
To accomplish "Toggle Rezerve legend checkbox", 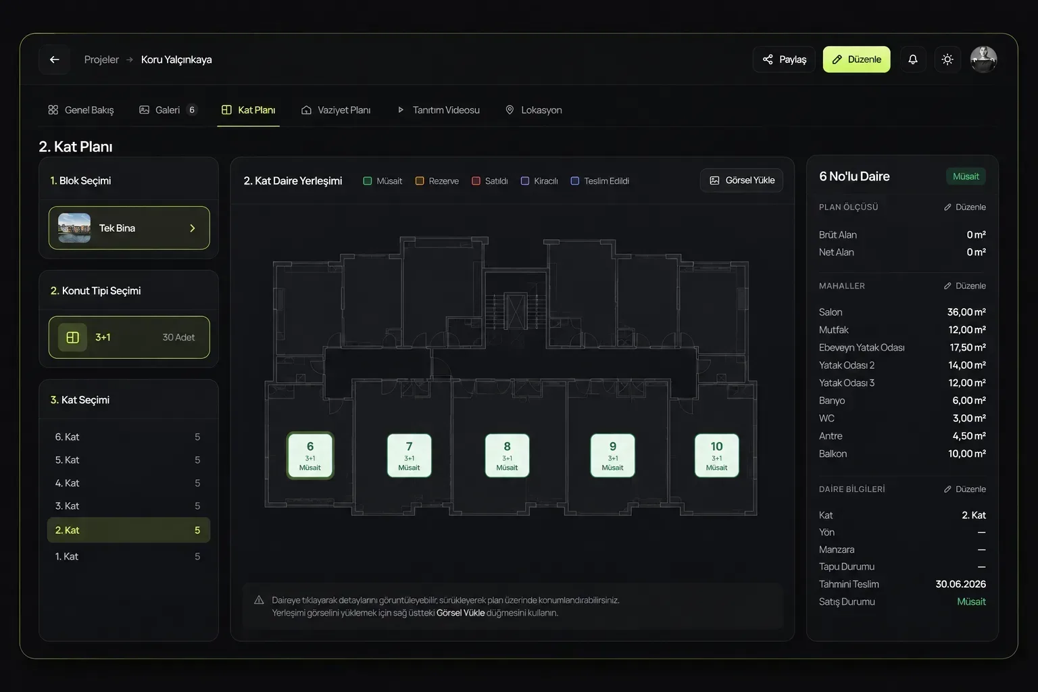I will click(x=420, y=181).
